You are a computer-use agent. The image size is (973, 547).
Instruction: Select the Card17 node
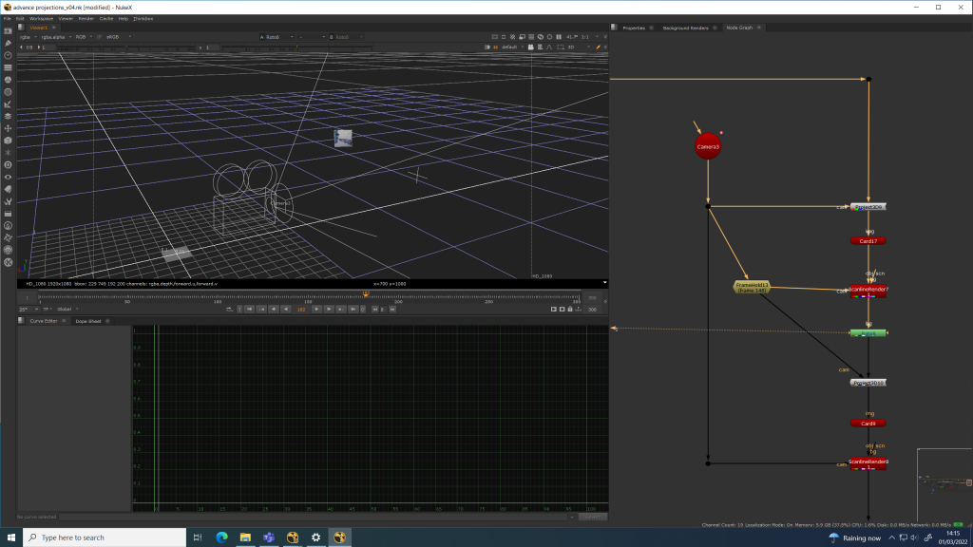(868, 241)
